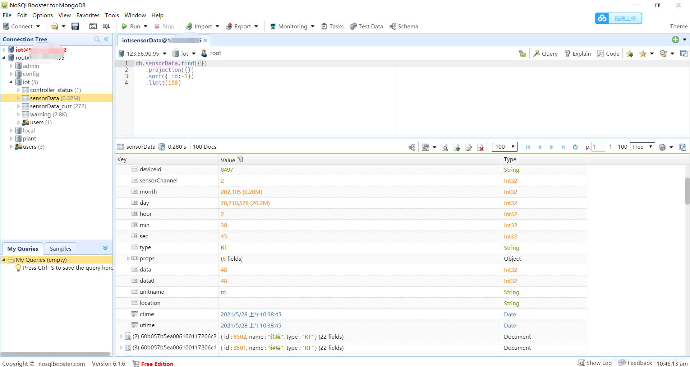Open the Tools menu
This screenshot has height=367, width=690.
click(x=111, y=15)
